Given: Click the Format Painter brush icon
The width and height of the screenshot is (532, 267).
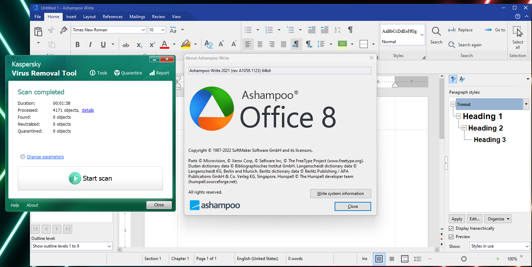Looking at the screenshot, I should pyautogui.click(x=63, y=30).
